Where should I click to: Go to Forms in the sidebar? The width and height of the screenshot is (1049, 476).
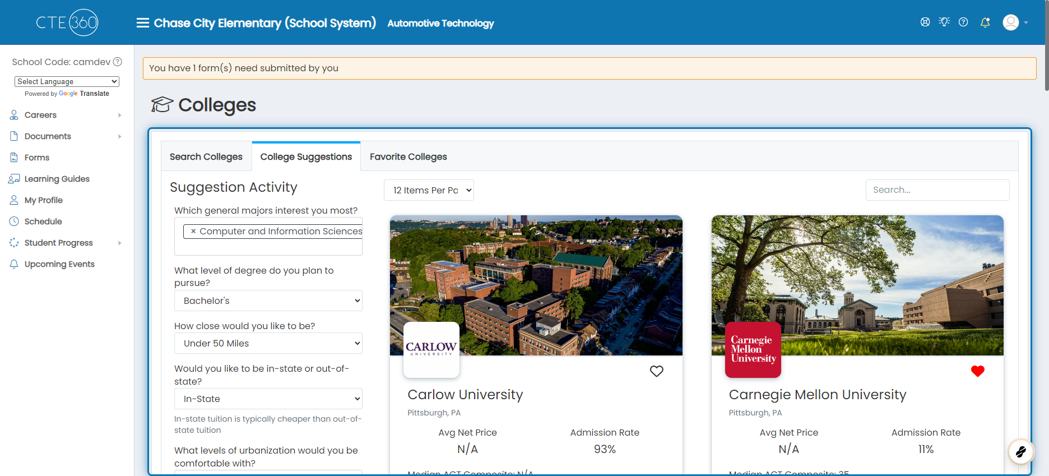[37, 158]
